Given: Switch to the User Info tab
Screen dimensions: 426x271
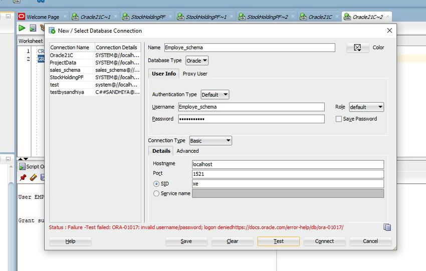Looking at the screenshot, I should pyautogui.click(x=164, y=74).
